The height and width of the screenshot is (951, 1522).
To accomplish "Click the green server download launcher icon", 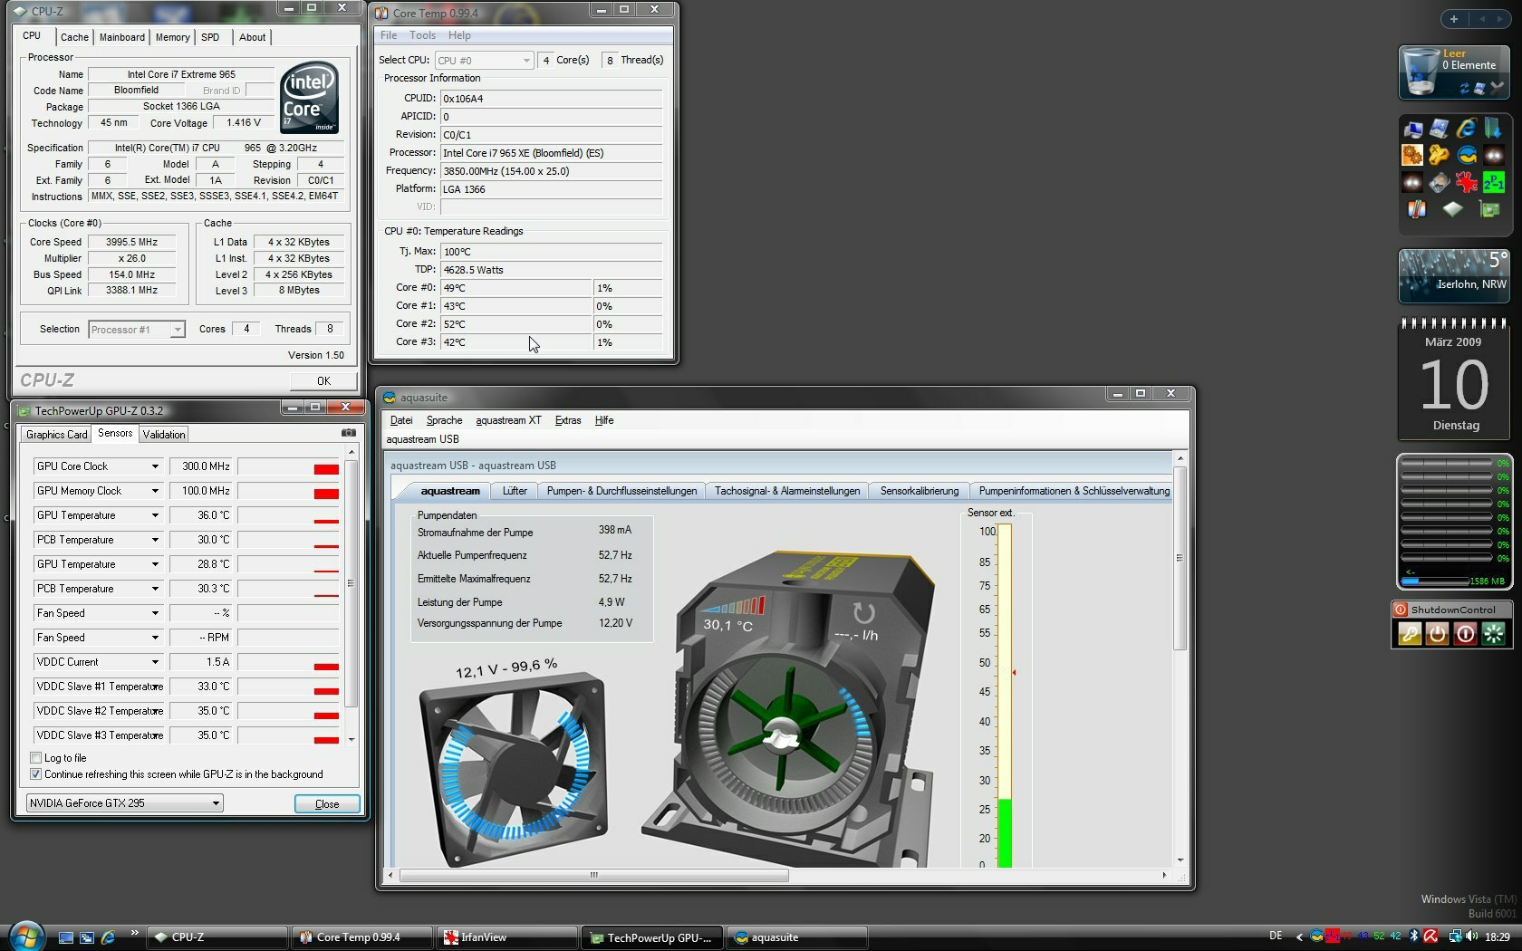I will [1494, 129].
